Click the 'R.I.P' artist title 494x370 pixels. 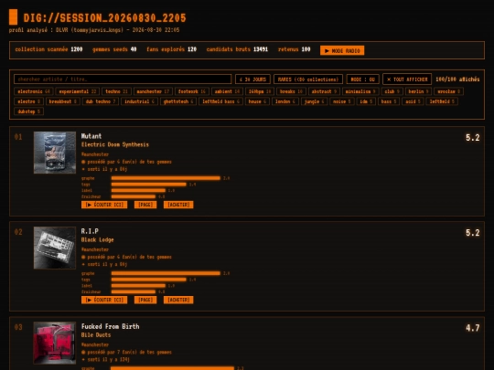click(x=90, y=231)
